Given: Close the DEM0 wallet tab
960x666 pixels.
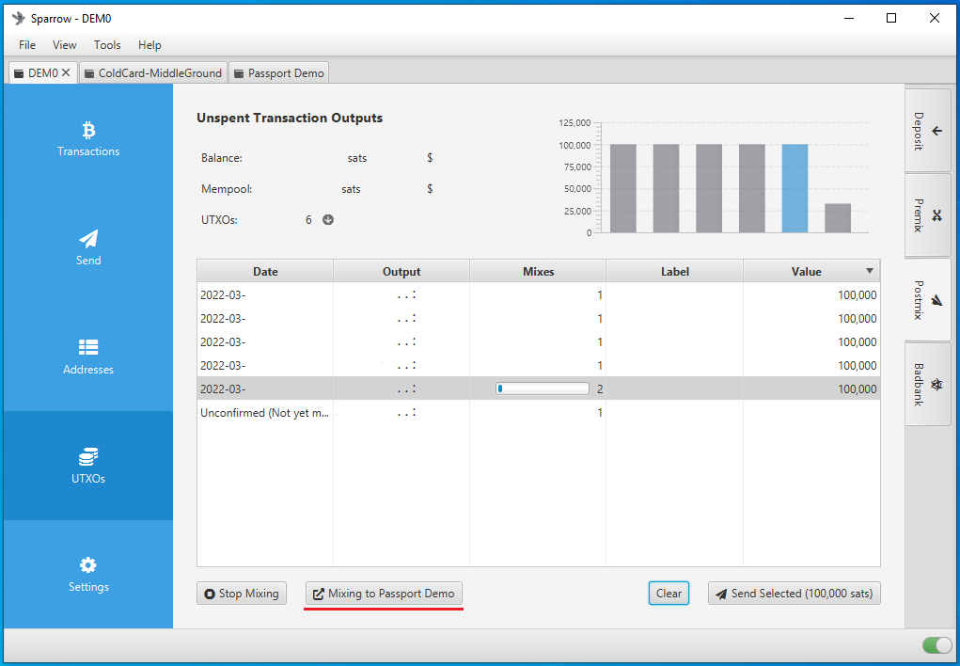Looking at the screenshot, I should 66,73.
